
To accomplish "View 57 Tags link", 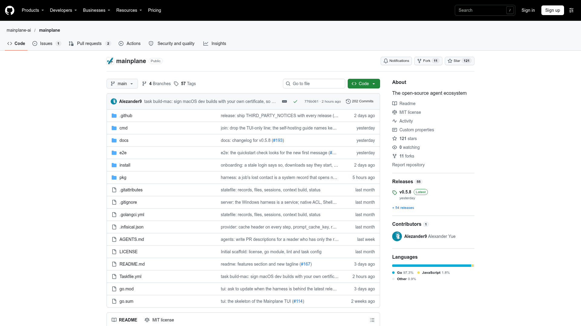I will coord(185,84).
